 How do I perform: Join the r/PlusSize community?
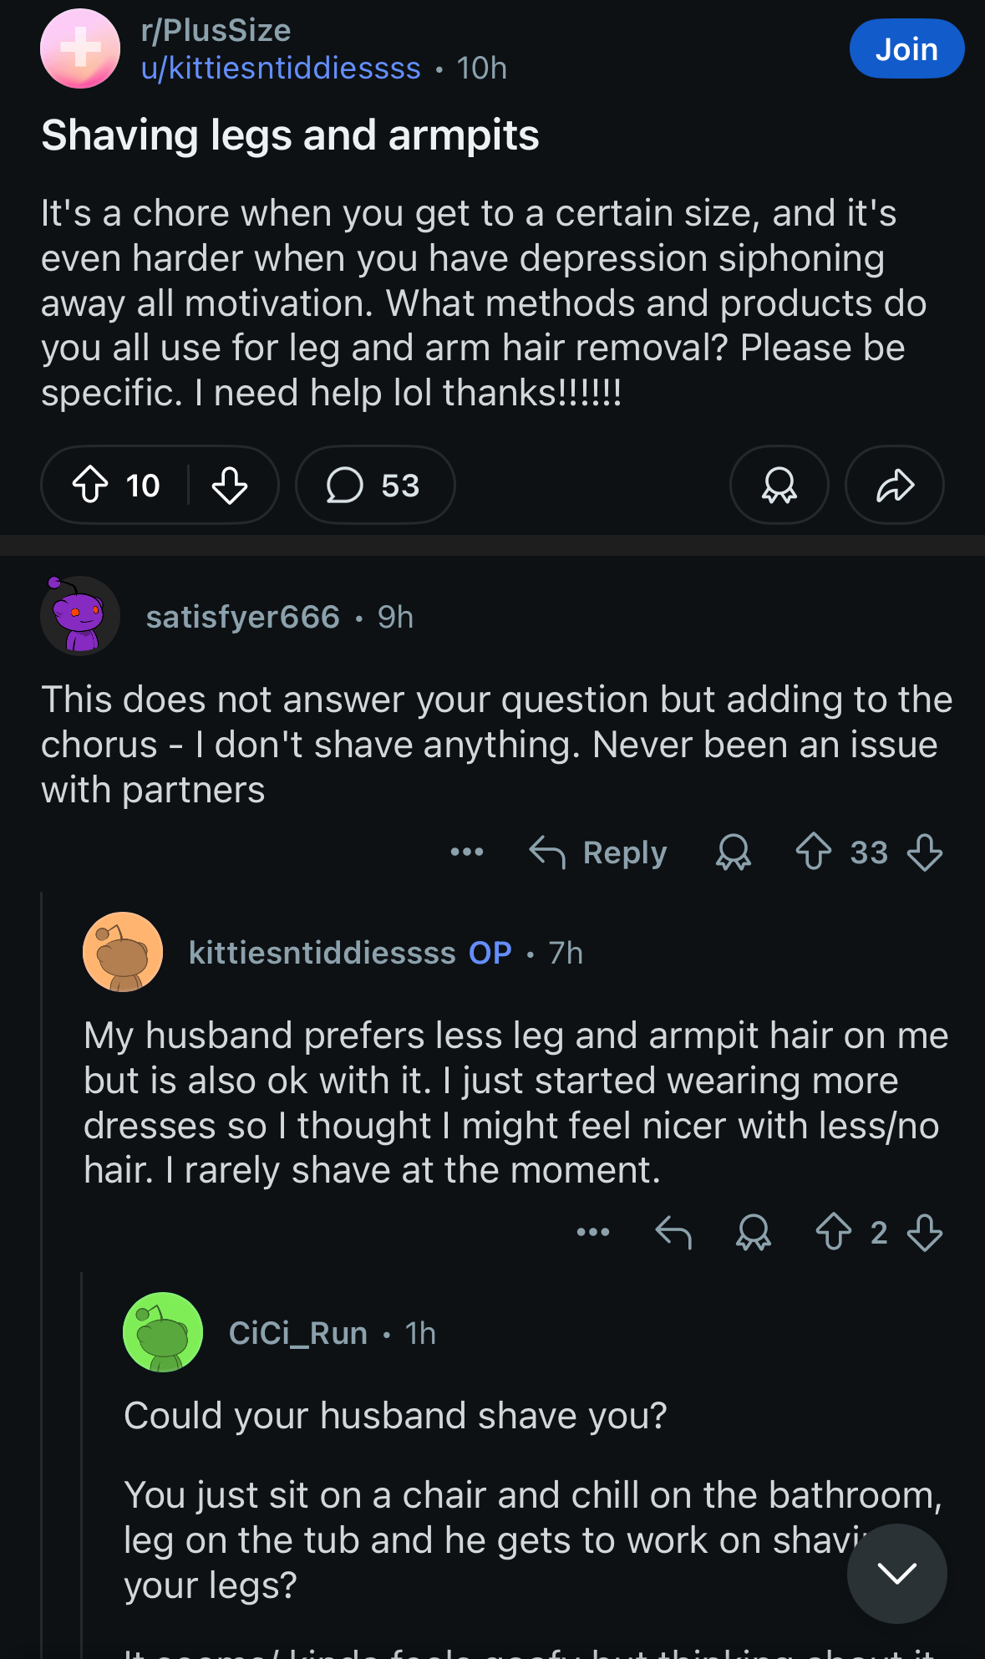point(906,49)
